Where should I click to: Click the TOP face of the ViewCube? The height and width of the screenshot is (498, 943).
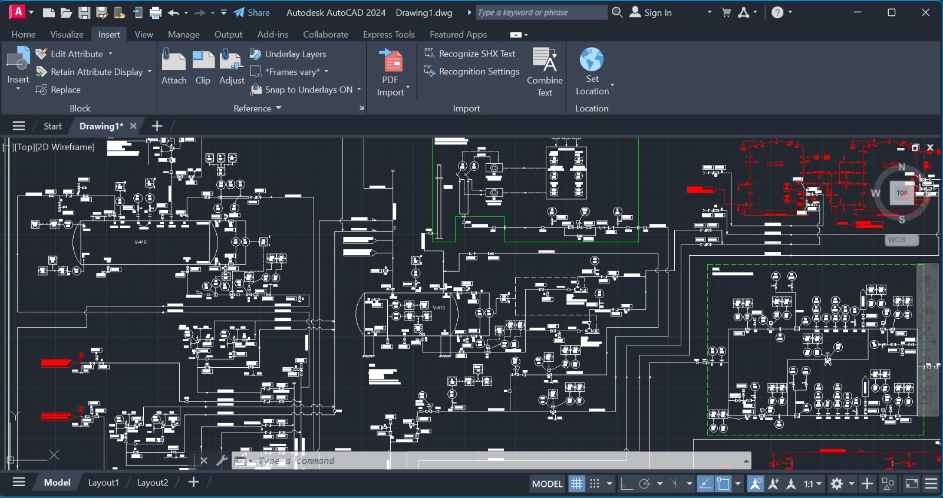coord(902,193)
